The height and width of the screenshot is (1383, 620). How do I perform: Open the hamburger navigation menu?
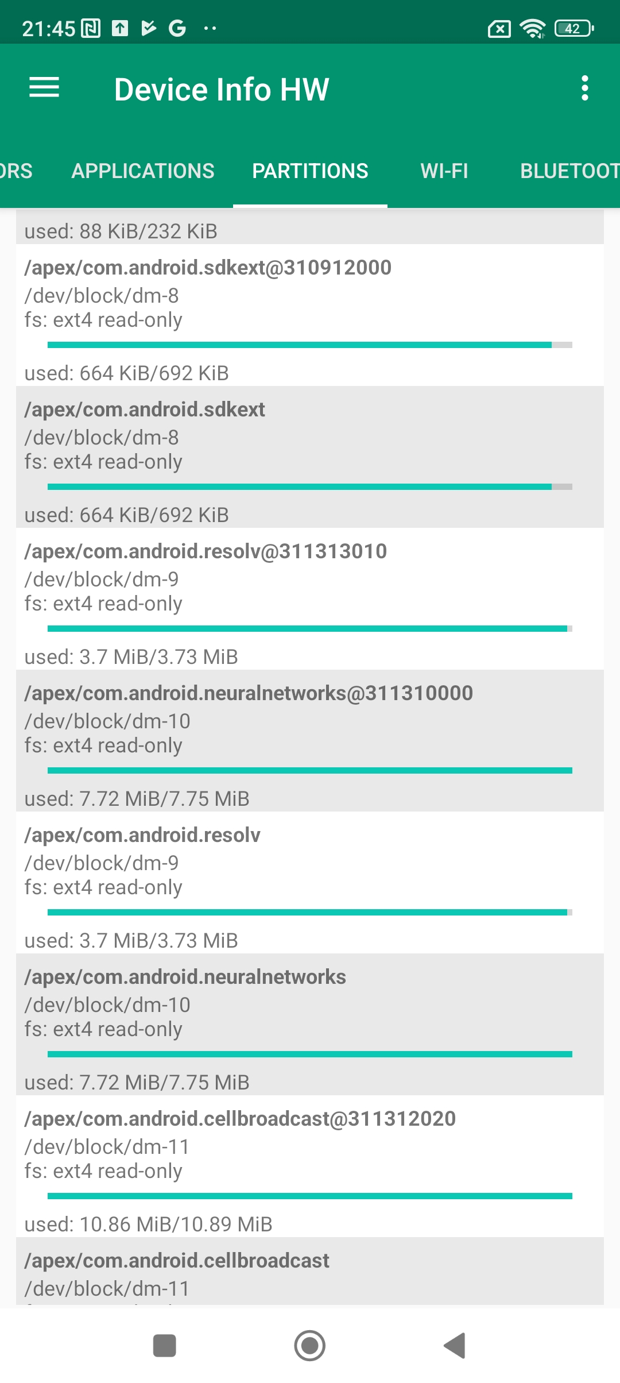coord(44,88)
